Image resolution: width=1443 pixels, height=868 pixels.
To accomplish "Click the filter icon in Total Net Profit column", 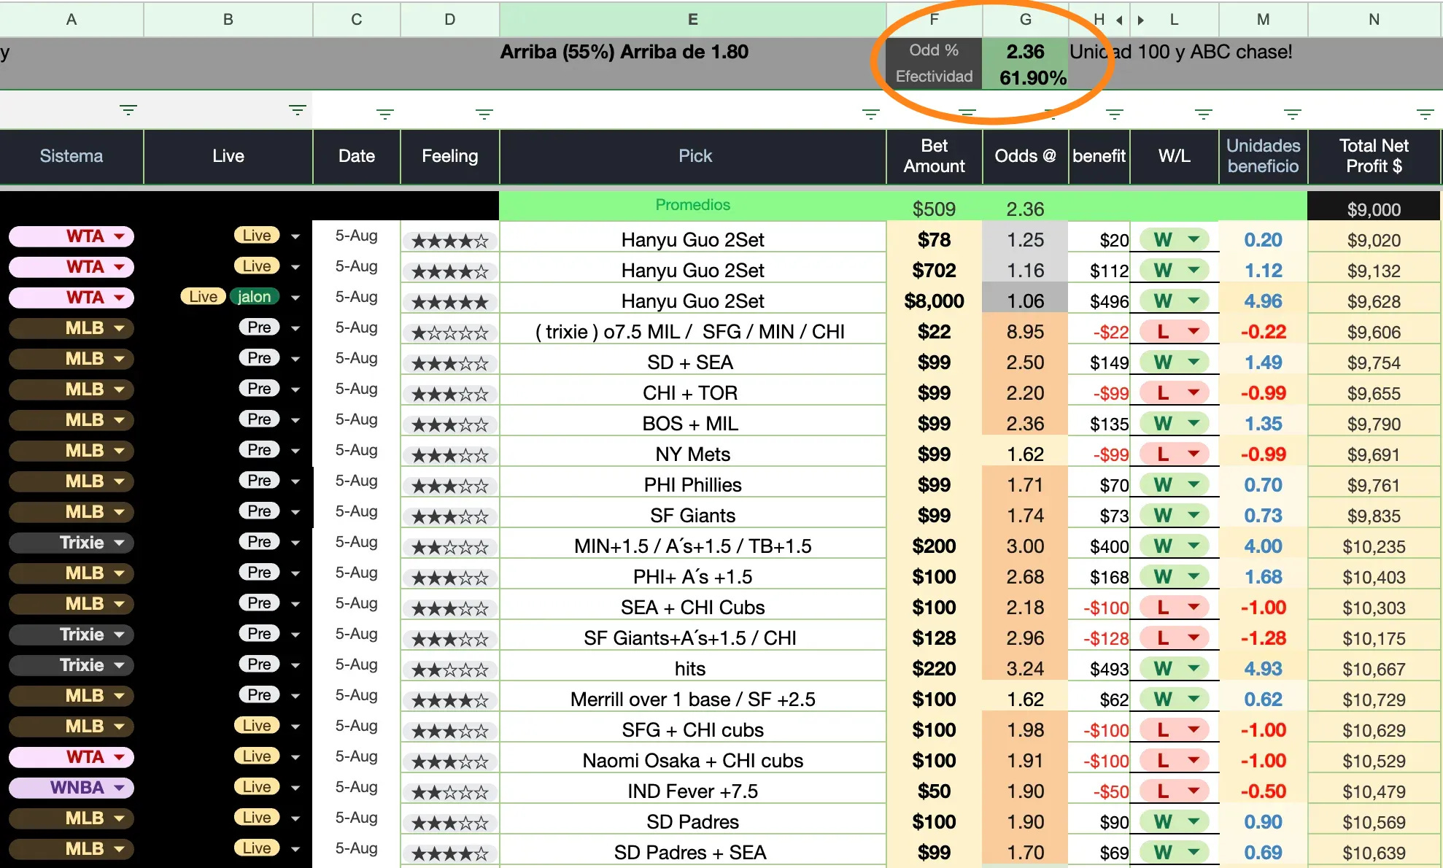I will click(1425, 115).
